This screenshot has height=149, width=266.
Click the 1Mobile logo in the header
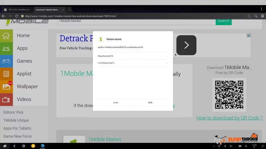(x=27, y=22)
